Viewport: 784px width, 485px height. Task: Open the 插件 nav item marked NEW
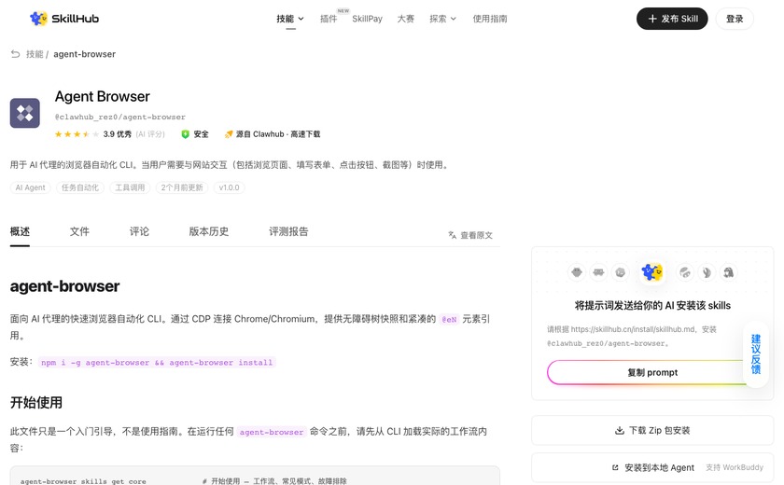329,19
